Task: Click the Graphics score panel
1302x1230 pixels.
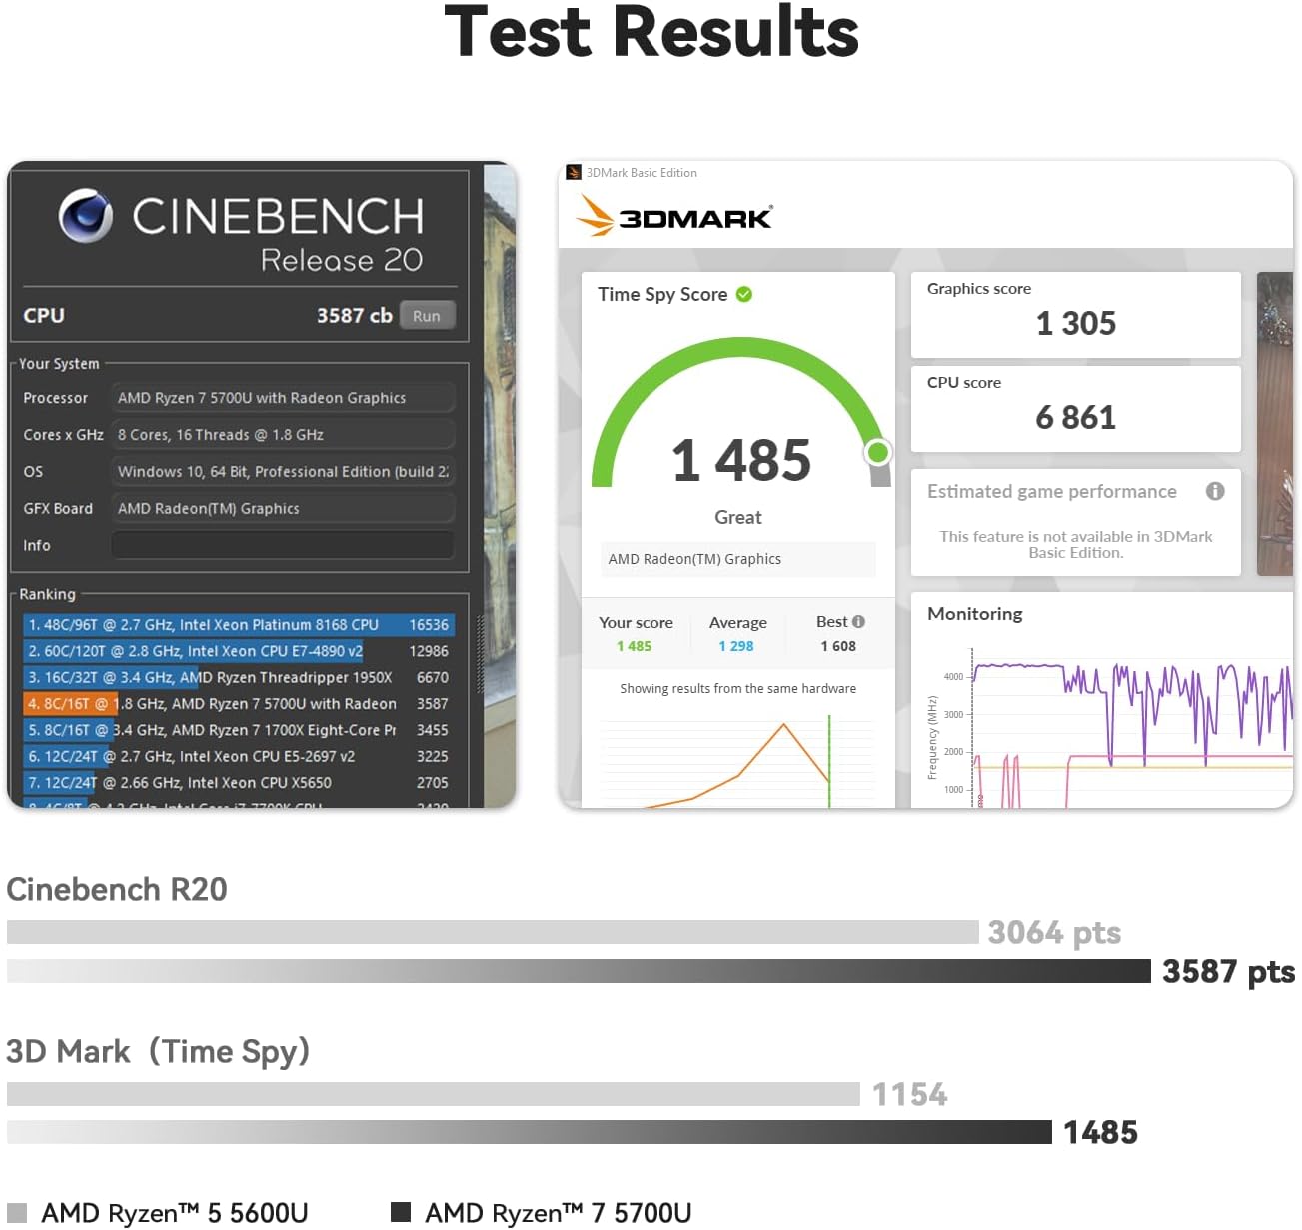Action: coord(1075,315)
